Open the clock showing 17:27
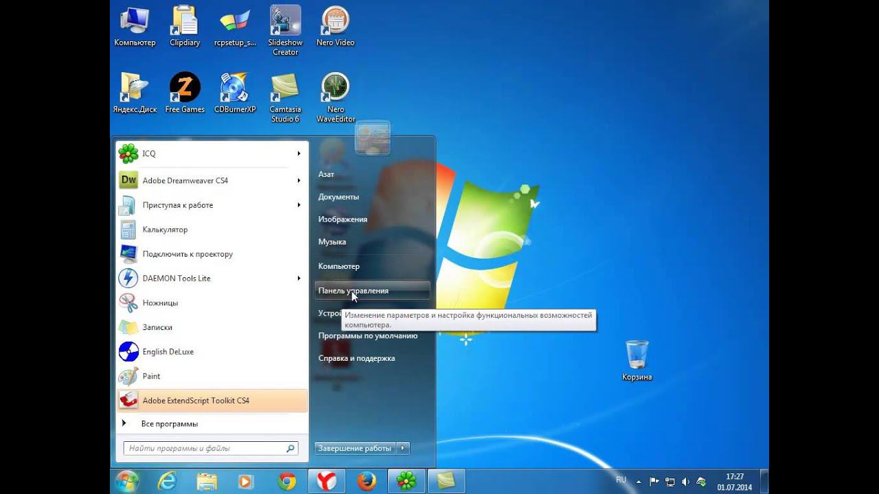Viewport: 879px width, 494px height. [734, 482]
